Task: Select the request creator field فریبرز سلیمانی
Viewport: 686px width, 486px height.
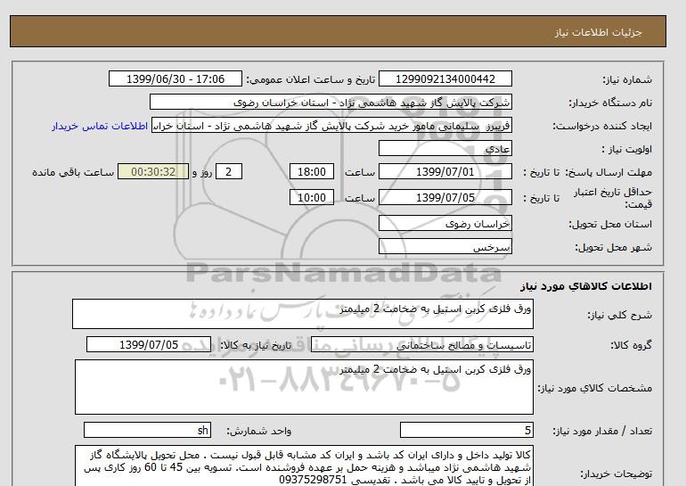Action: pos(331,125)
